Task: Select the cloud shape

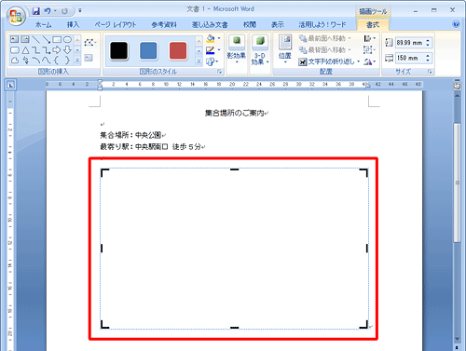Action: (15, 61)
